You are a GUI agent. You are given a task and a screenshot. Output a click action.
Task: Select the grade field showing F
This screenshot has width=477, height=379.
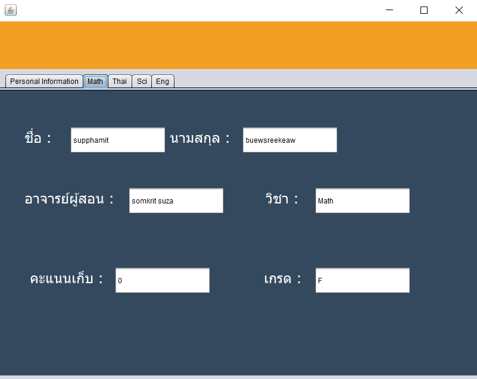[x=362, y=280]
